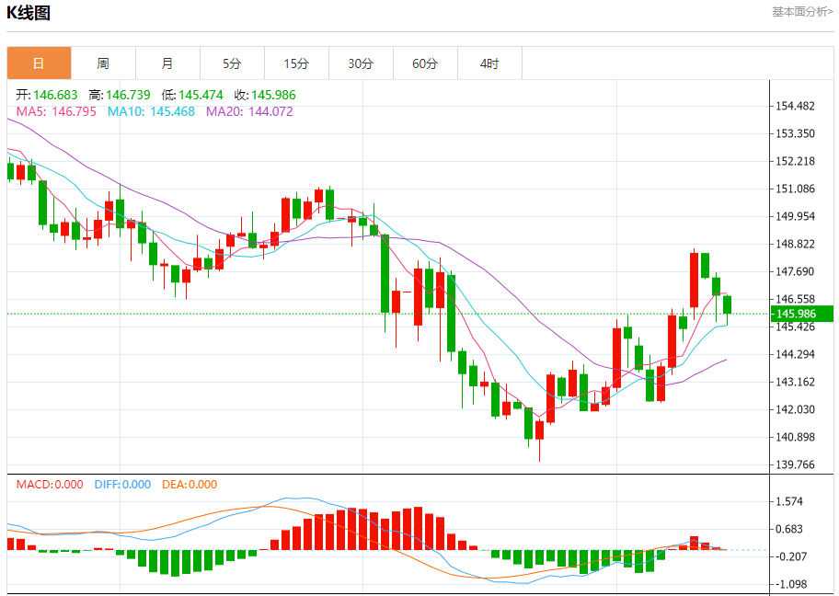Select the 日 daily chart tab
The height and width of the screenshot is (596, 839).
click(39, 63)
